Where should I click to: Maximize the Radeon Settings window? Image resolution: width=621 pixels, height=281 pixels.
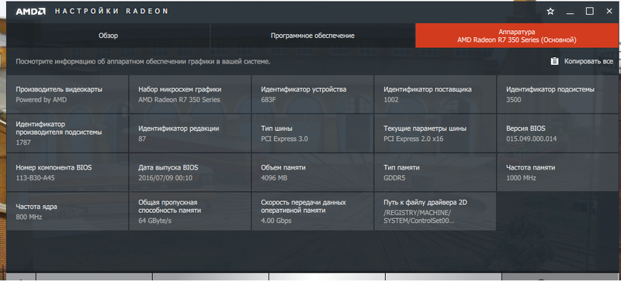tap(590, 11)
